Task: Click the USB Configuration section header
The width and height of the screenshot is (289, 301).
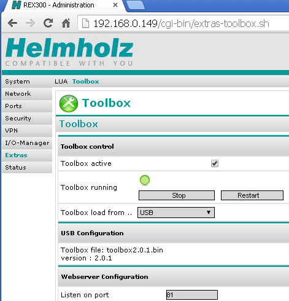Action: [x=174, y=233]
